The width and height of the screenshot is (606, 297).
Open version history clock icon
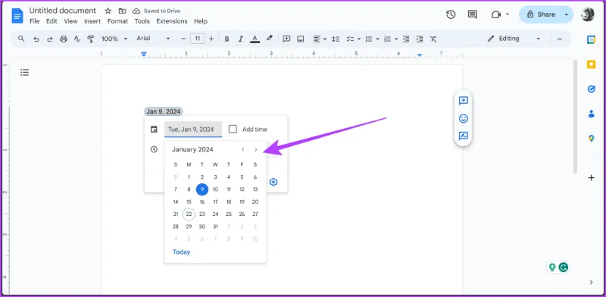pyautogui.click(x=451, y=14)
